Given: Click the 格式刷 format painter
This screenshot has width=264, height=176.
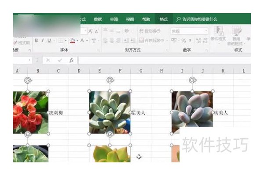Looking at the screenshot, I should 22,43.
